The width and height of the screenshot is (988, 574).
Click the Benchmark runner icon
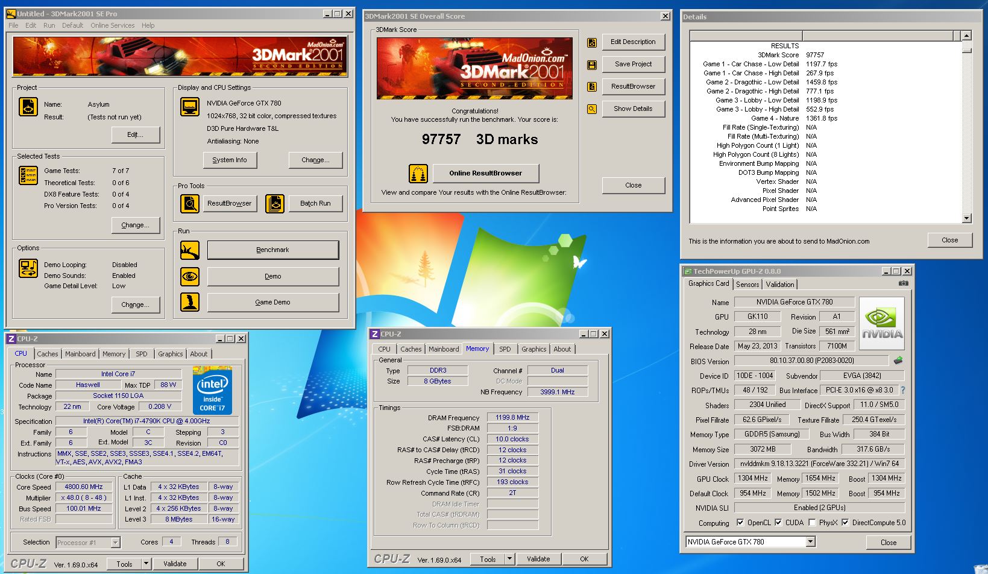[x=190, y=250]
